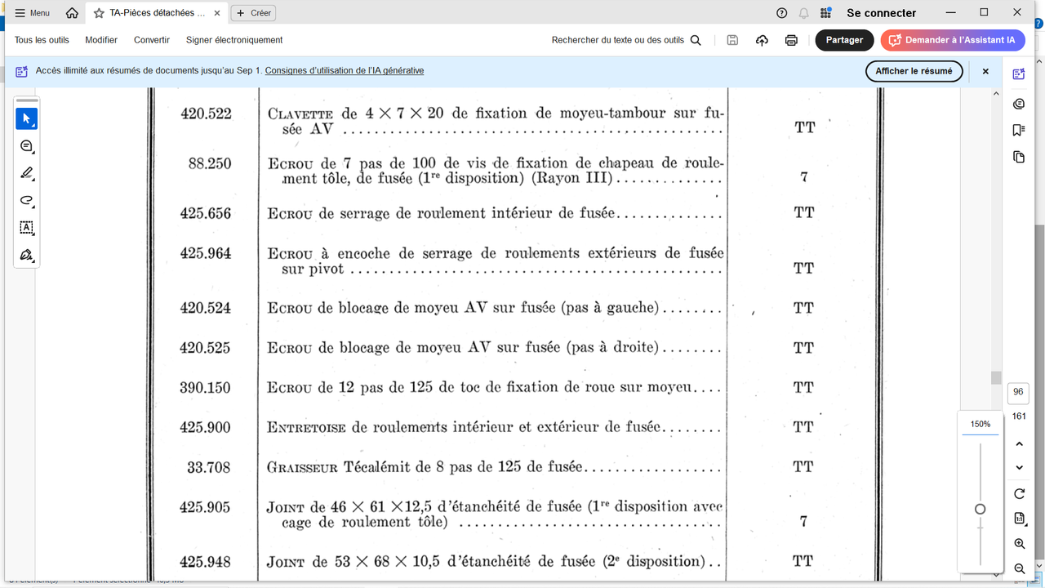Click the scrollbar up arrow
1045x588 pixels.
click(x=995, y=94)
